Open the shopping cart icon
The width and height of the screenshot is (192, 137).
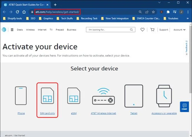[152, 30]
